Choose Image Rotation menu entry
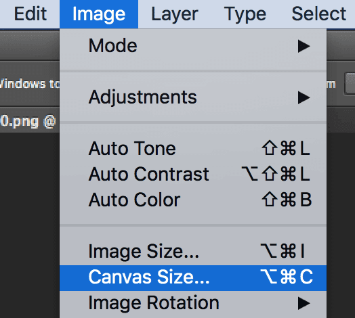This screenshot has width=355, height=318. coord(193,303)
